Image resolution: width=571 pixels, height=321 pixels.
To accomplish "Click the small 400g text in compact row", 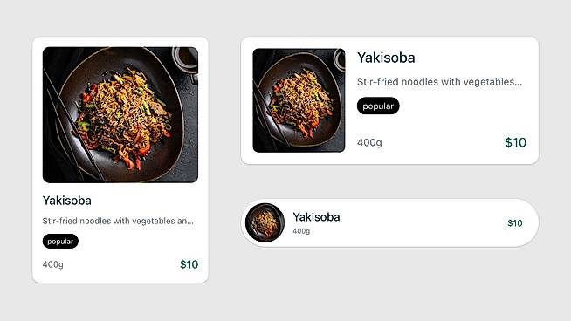I will click(x=301, y=231).
